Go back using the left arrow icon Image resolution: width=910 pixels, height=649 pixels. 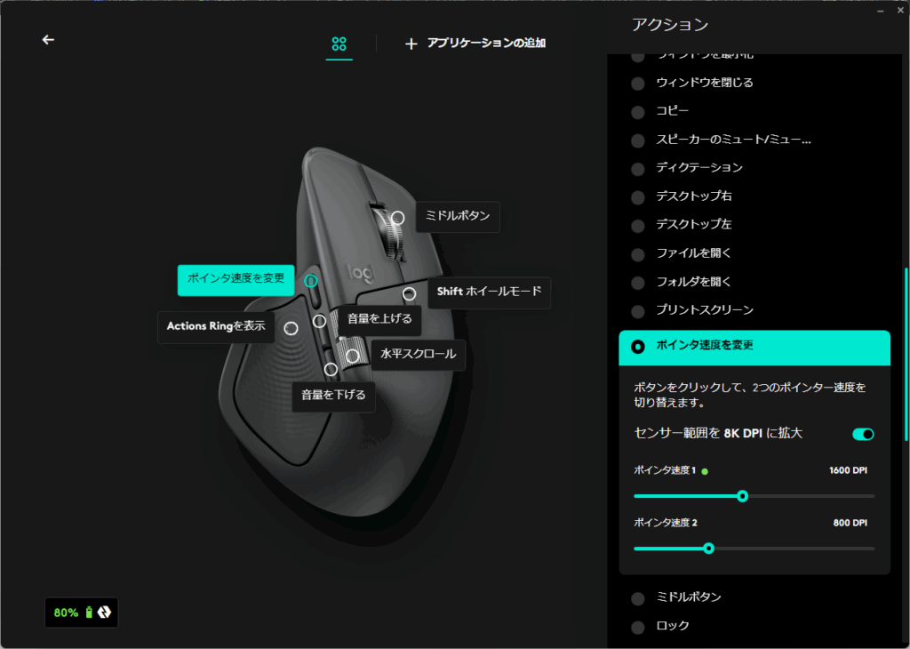tap(48, 39)
